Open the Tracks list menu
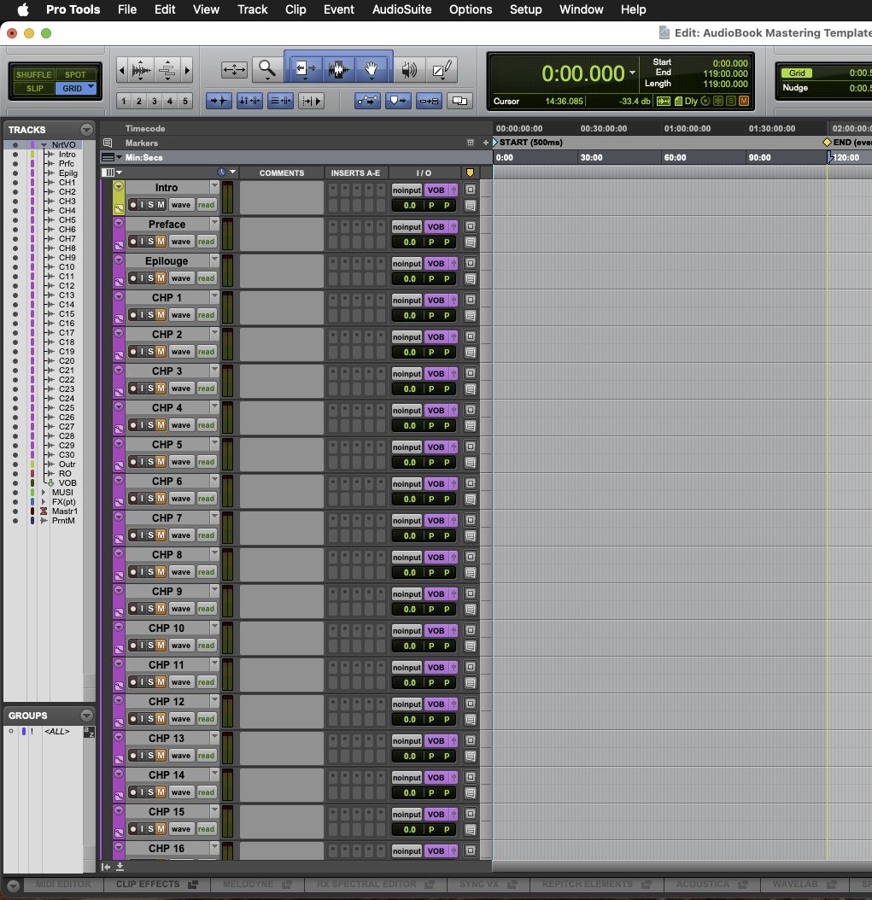The width and height of the screenshot is (872, 900). 86,130
